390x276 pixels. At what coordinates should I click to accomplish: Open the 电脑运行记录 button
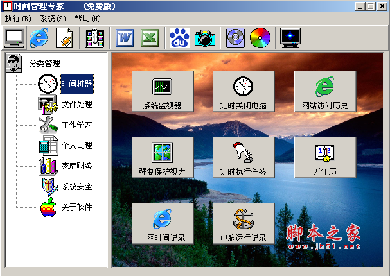244,223
